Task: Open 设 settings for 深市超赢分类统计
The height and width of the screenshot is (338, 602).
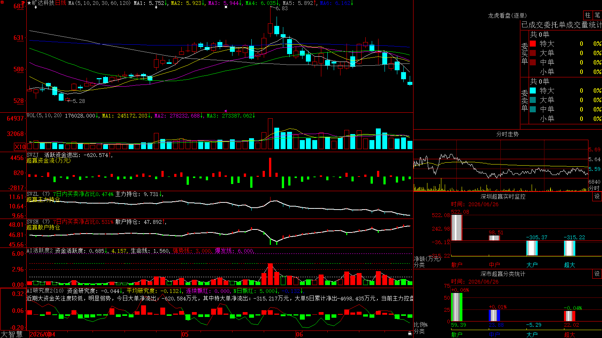Action: (x=597, y=274)
